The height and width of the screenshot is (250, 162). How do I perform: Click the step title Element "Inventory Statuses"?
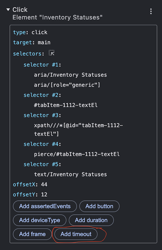[57, 17]
